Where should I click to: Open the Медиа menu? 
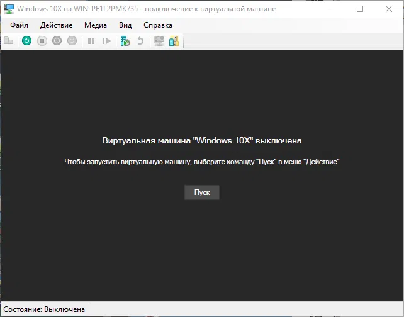point(96,25)
